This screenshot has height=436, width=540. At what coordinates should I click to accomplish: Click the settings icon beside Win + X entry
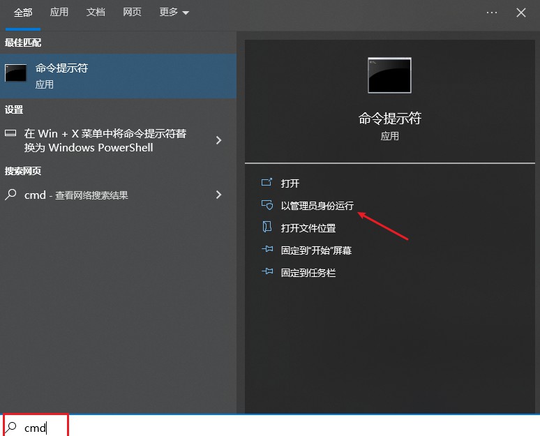pyautogui.click(x=10, y=133)
